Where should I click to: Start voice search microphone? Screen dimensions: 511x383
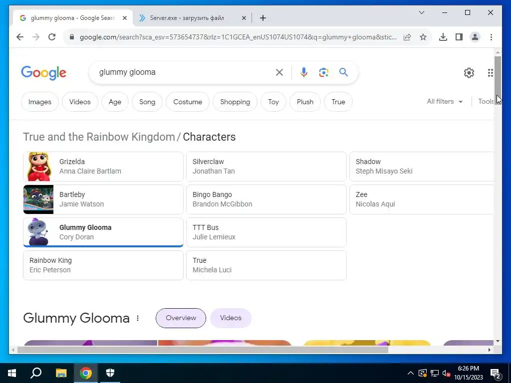[x=304, y=72]
